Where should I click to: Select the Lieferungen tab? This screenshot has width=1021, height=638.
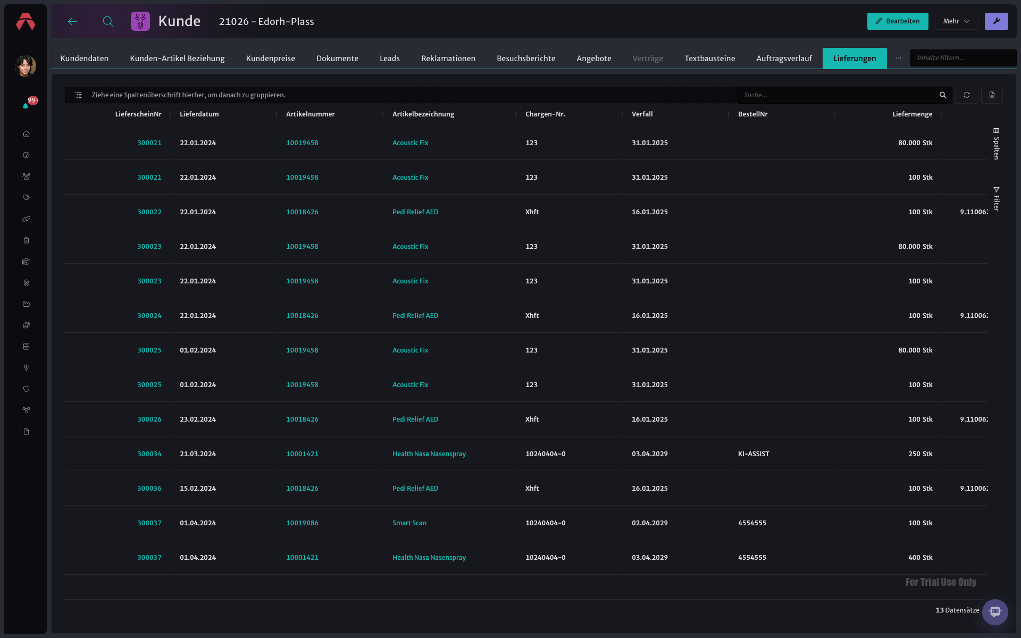[855, 58]
